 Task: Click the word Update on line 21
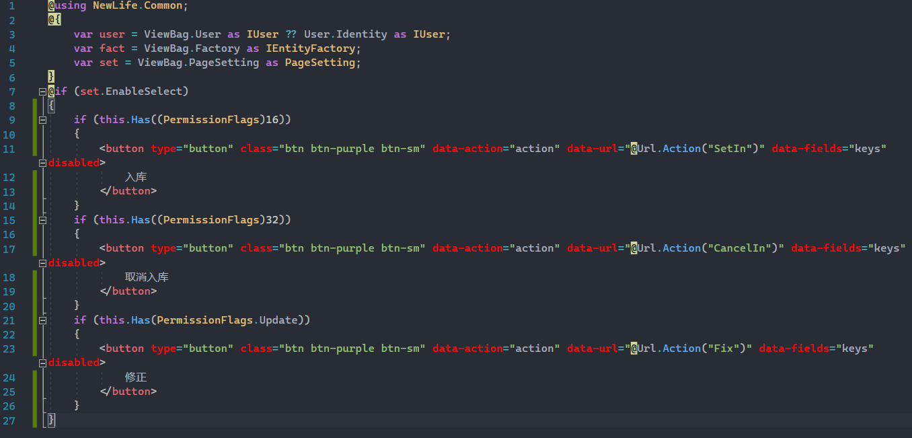point(278,320)
